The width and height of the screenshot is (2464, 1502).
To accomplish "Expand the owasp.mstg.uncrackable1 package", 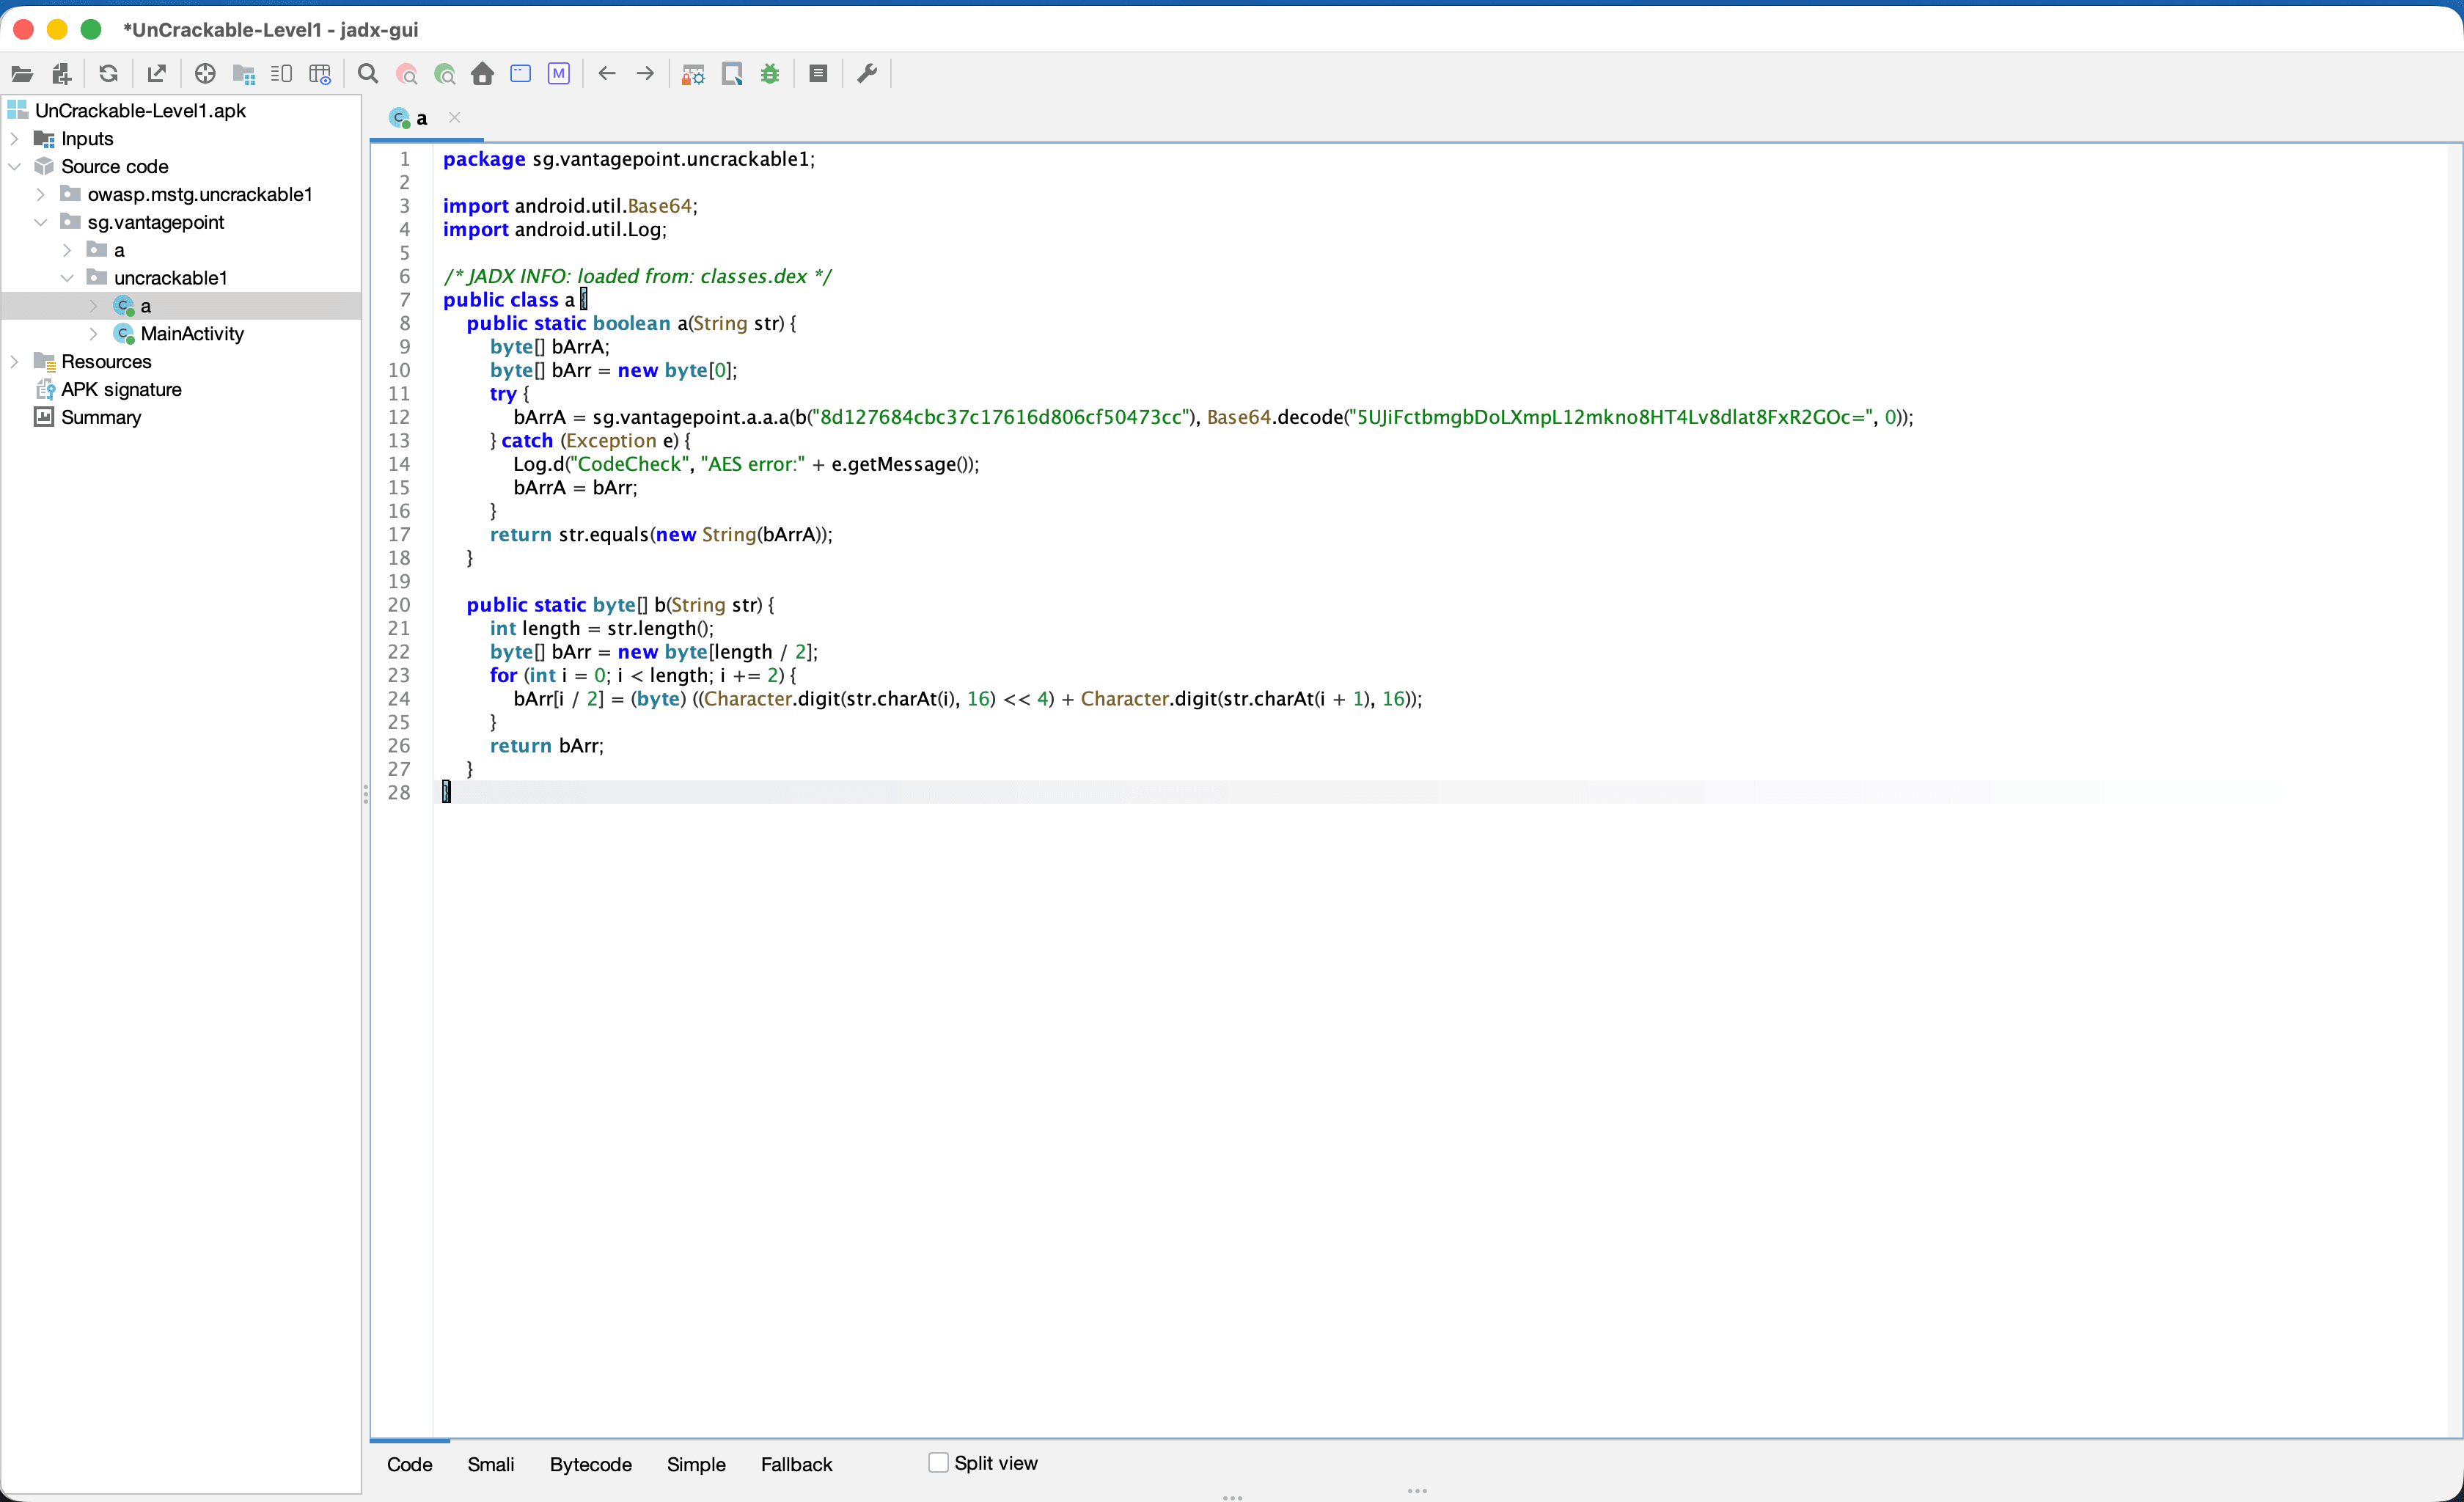I will click(x=41, y=195).
